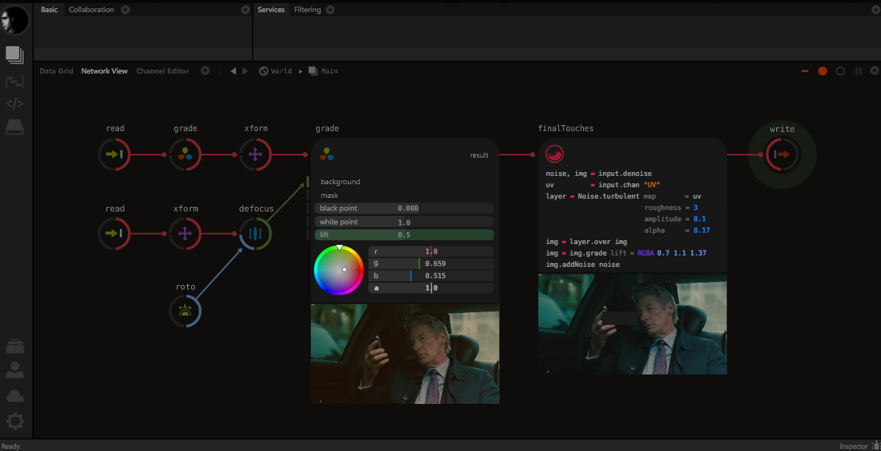This screenshot has width=881, height=451.
Task: Select the read node feeding the defocus chain
Action: coord(114,233)
